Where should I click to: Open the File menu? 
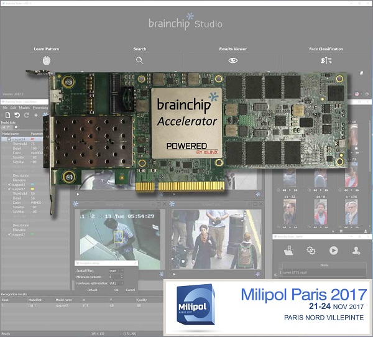(5, 108)
